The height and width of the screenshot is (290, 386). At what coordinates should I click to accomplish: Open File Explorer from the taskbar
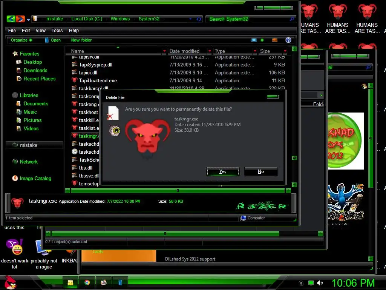point(70,282)
